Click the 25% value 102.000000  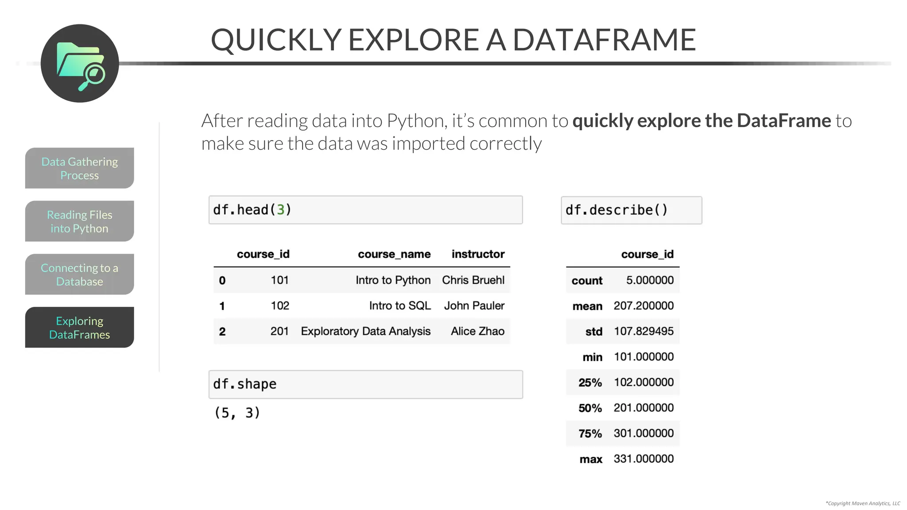643,382
